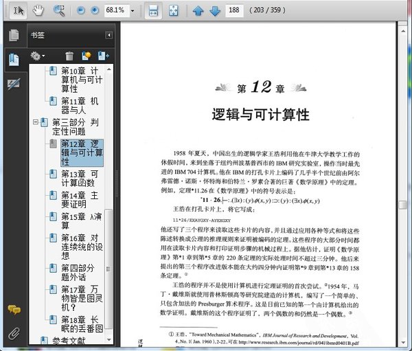The height and width of the screenshot is (351, 412).
Task: Open bookmark 第13章 可计算函数
Action: click(79, 179)
